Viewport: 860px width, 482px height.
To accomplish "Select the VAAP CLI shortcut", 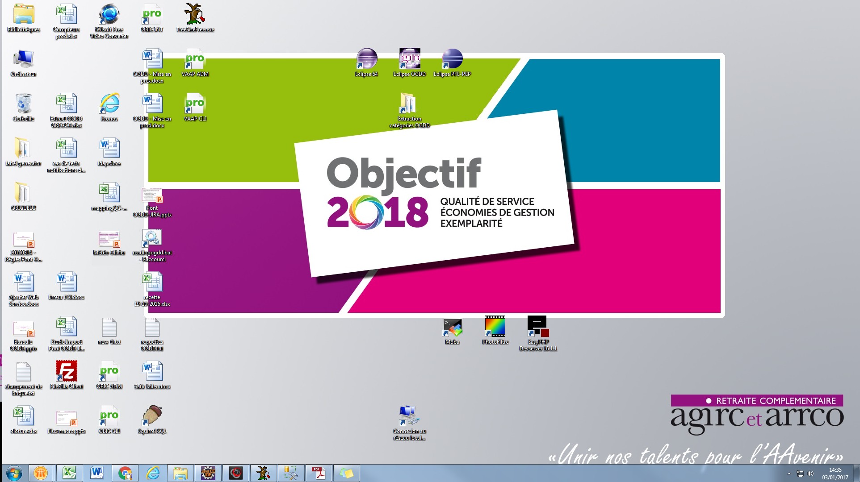I will (x=195, y=108).
